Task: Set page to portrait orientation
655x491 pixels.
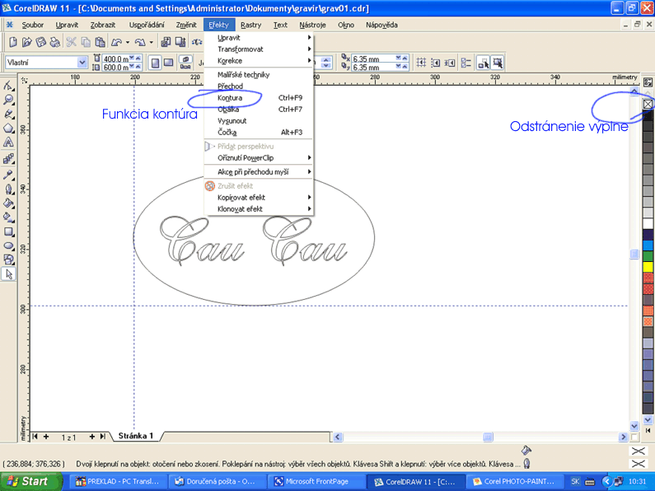Action: 155,63
